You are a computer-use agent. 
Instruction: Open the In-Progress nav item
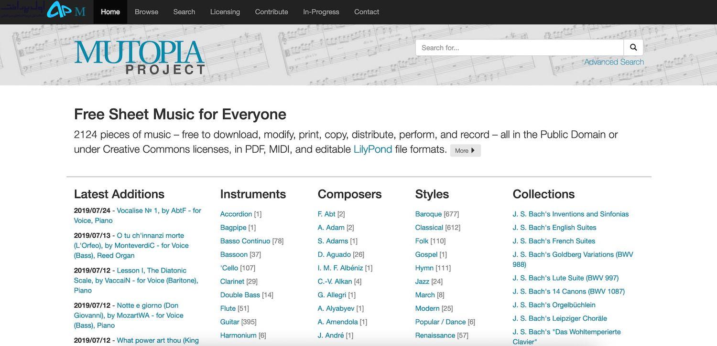321,12
